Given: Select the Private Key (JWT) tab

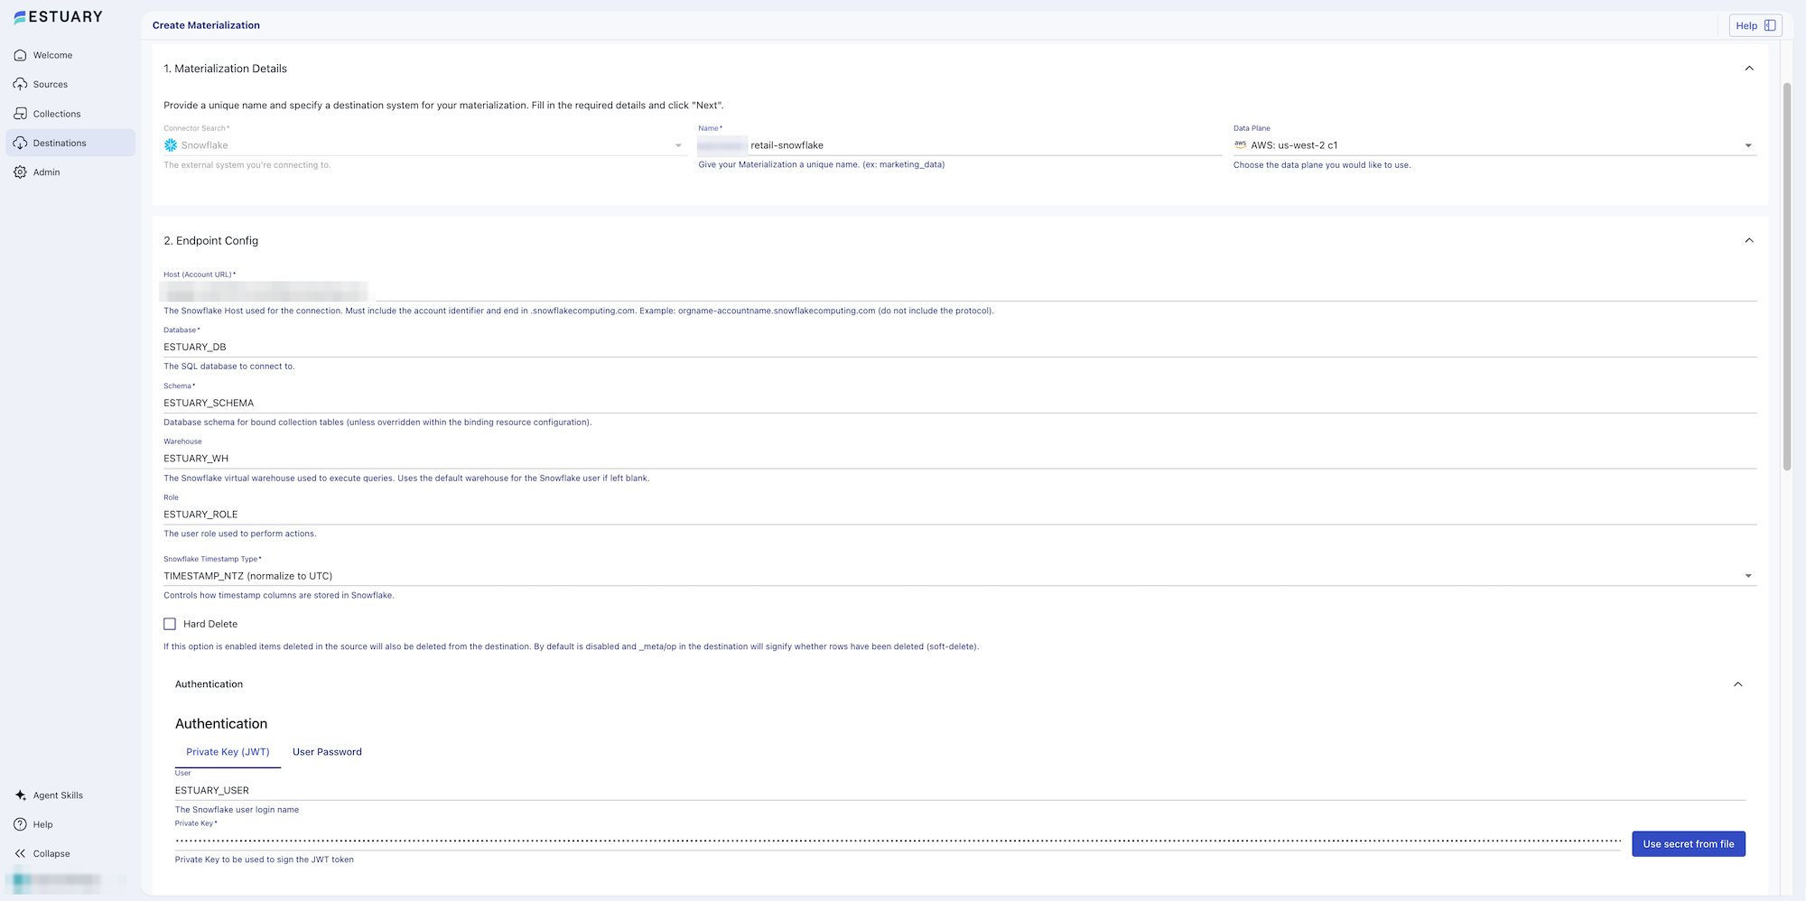Looking at the screenshot, I should coord(228,752).
